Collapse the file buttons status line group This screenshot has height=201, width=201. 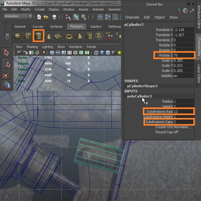tap(34, 17)
